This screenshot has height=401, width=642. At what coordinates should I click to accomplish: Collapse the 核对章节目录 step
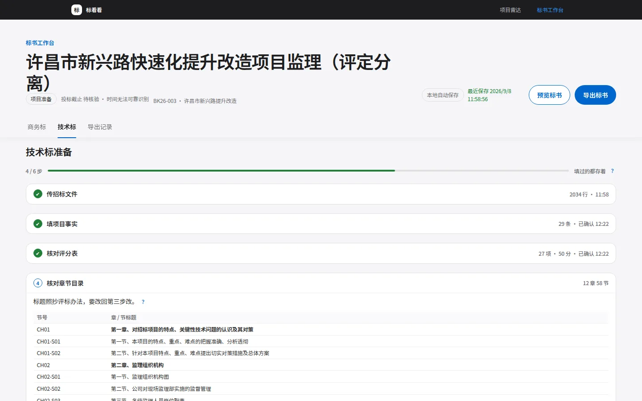(x=321, y=283)
